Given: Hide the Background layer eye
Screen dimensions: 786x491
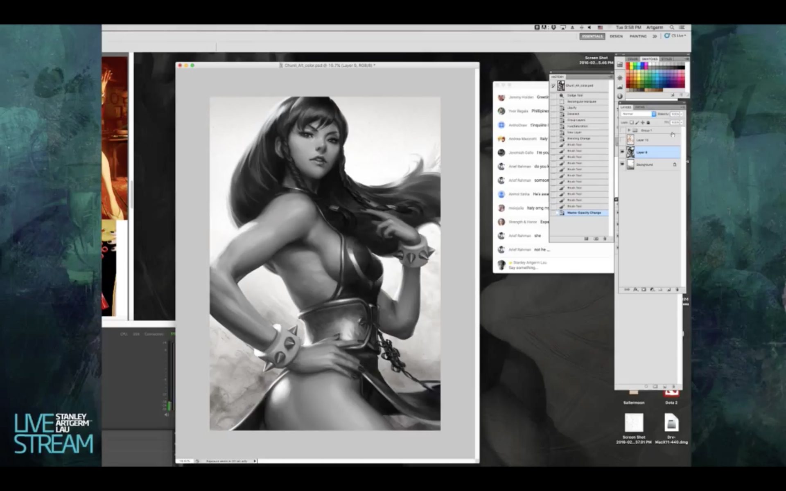Looking at the screenshot, I should tap(623, 164).
